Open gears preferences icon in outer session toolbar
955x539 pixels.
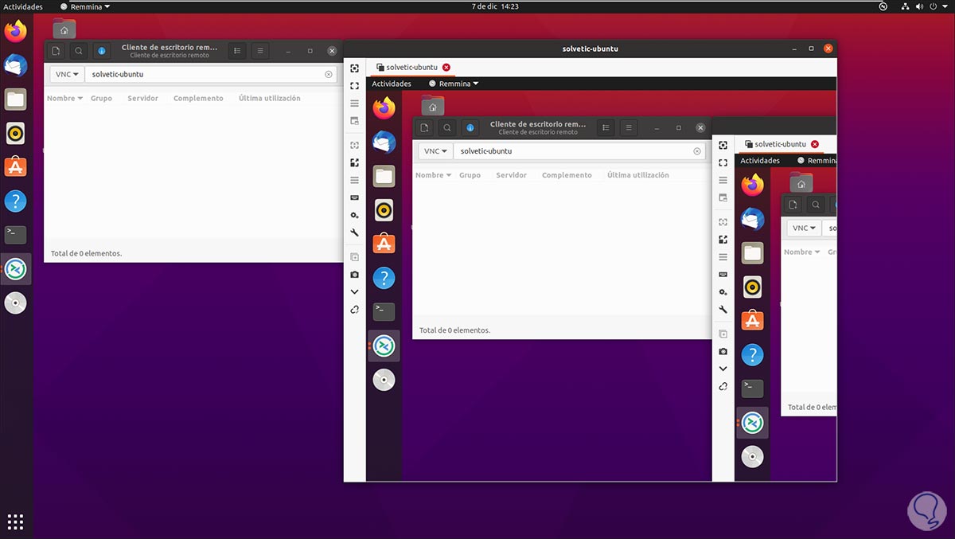point(354,215)
